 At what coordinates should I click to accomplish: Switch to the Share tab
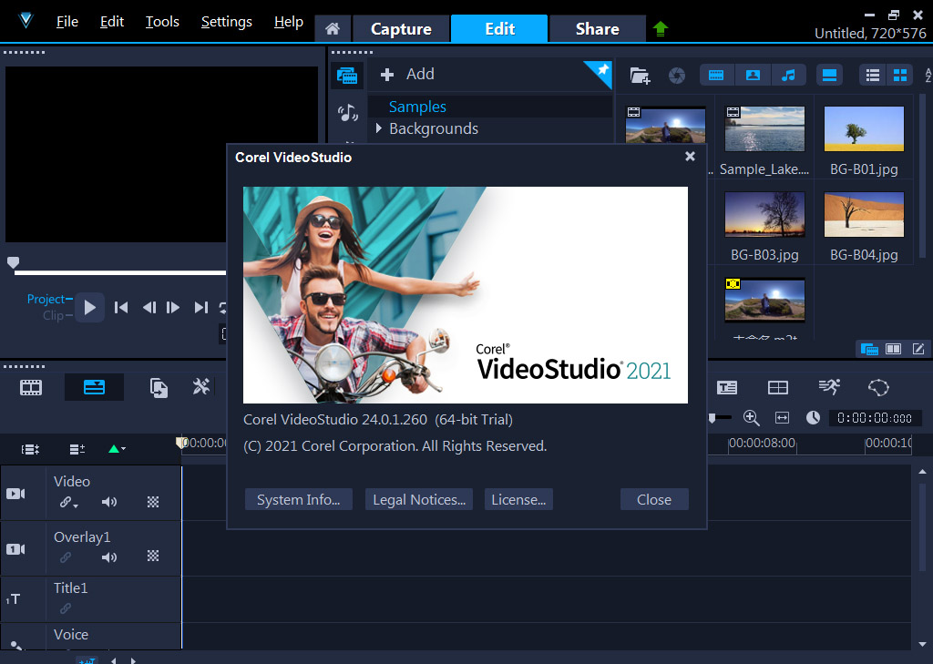597,28
